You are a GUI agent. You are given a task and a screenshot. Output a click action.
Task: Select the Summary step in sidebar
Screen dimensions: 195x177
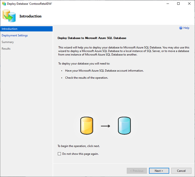(x=8, y=42)
